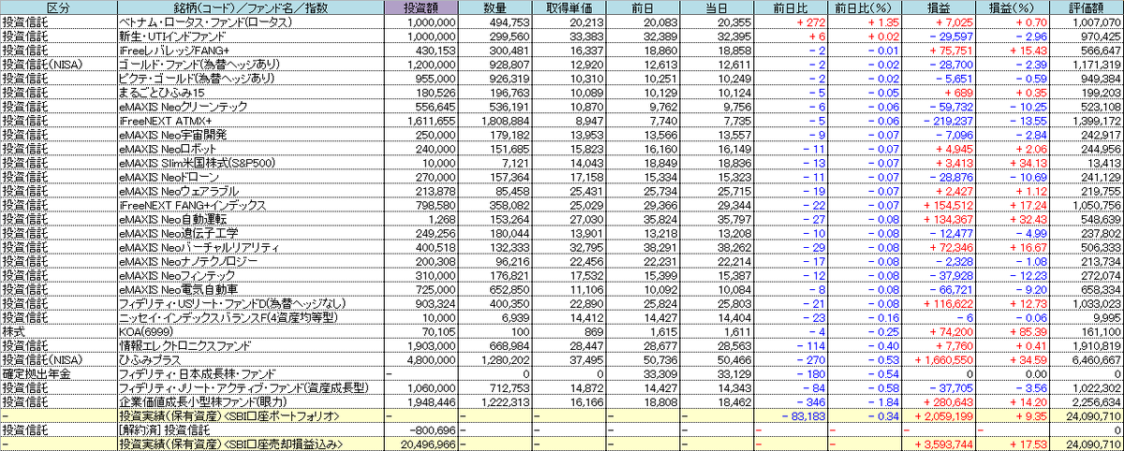This screenshot has height=451, width=1124.
Task: Click the 評価額 column header
Action: click(x=1086, y=7)
